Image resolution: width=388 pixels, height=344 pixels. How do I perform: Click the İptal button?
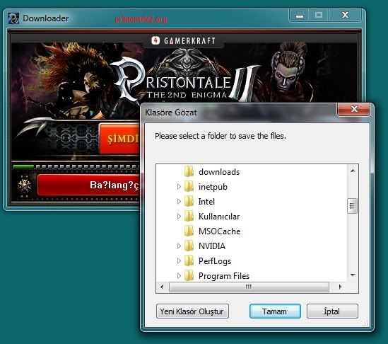pyautogui.click(x=332, y=311)
